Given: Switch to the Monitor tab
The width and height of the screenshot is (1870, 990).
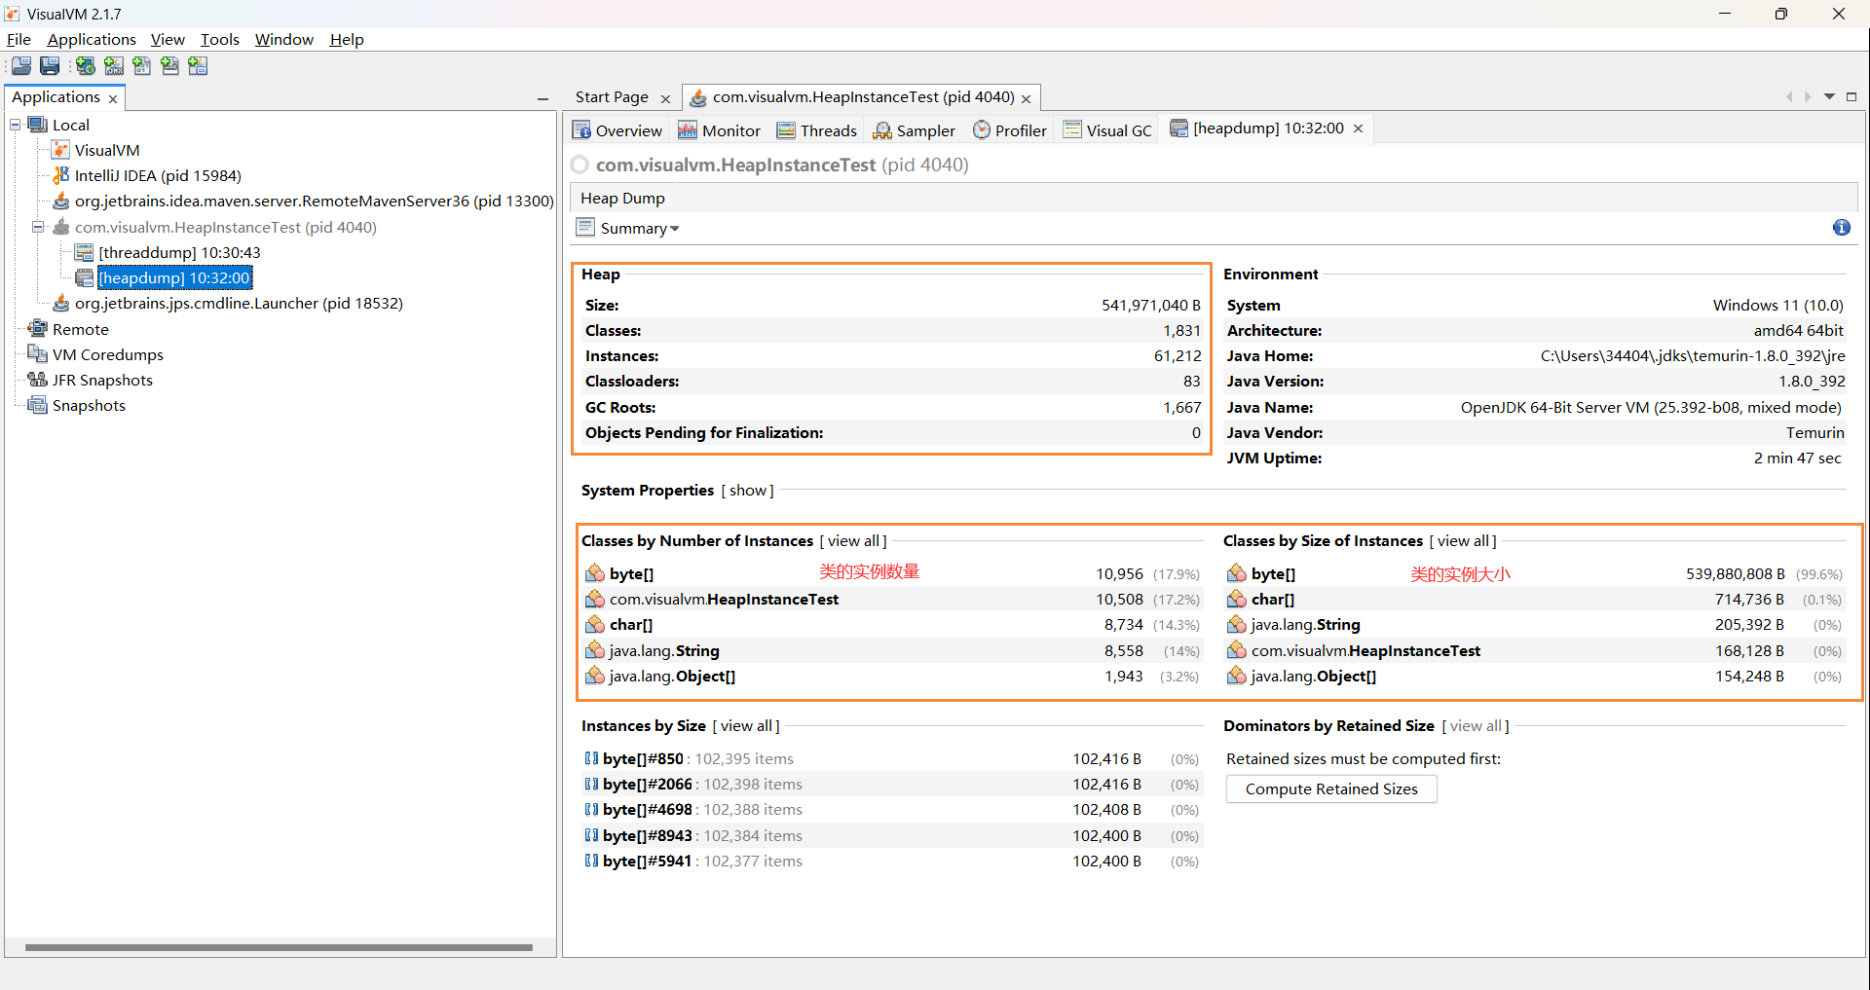Looking at the screenshot, I should click(x=719, y=130).
